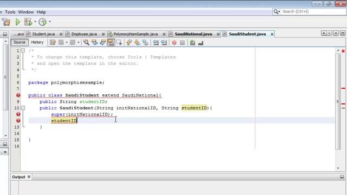Image resolution: width=347 pixels, height=195 pixels.
Task: Click the editor vertical scrollbar thumb
Action: [x=338, y=102]
